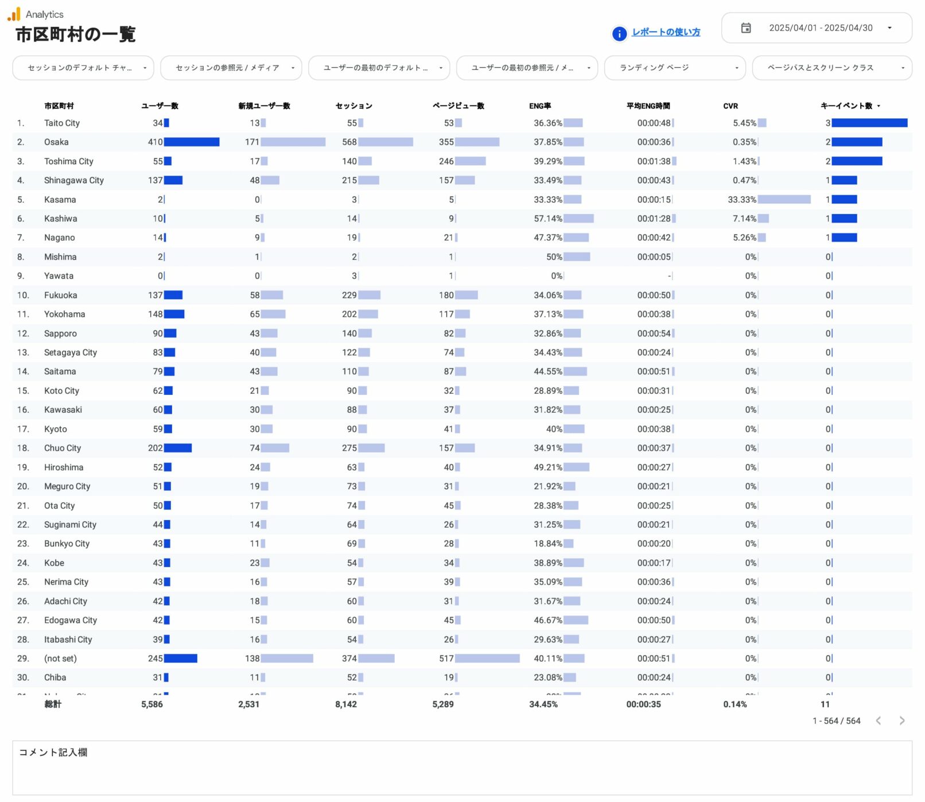Open ページパスとスクリーン クラス filter
This screenshot has width=925, height=802.
pos(831,68)
